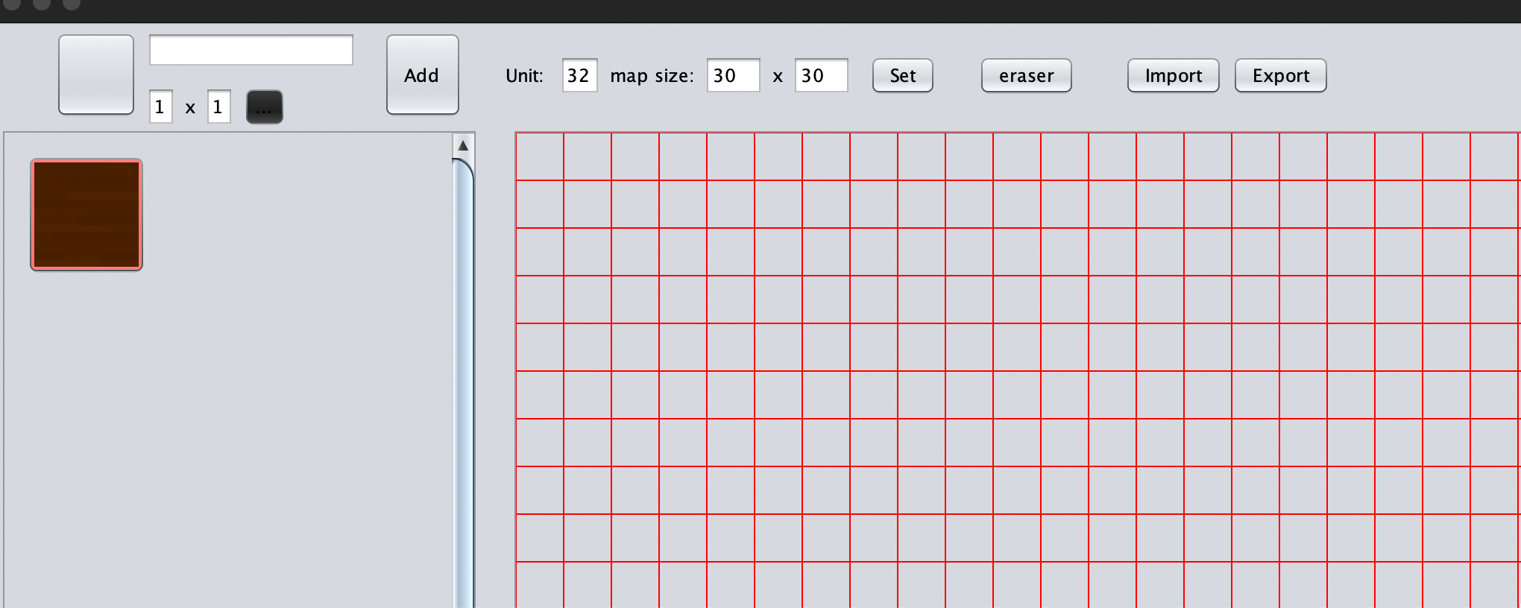The image size is (1521, 608).
Task: Focus the map height field
Action: pyautogui.click(x=821, y=75)
